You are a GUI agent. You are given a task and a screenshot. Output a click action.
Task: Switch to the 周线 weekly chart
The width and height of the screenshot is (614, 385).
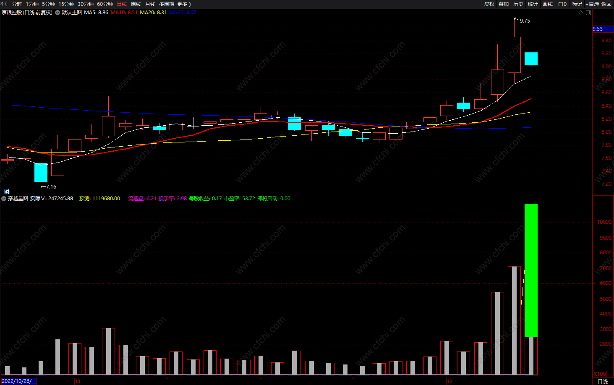(x=136, y=4)
